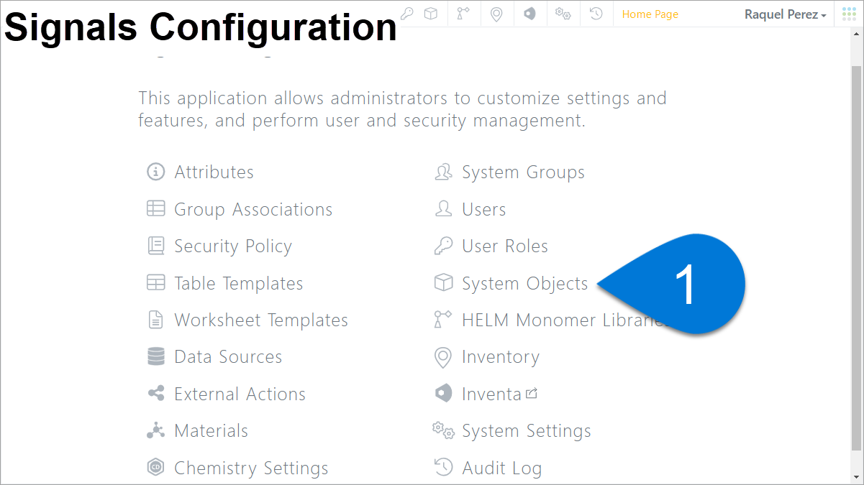Click the location pin icon in toolbar
This screenshot has width=864, height=485.
coord(496,14)
